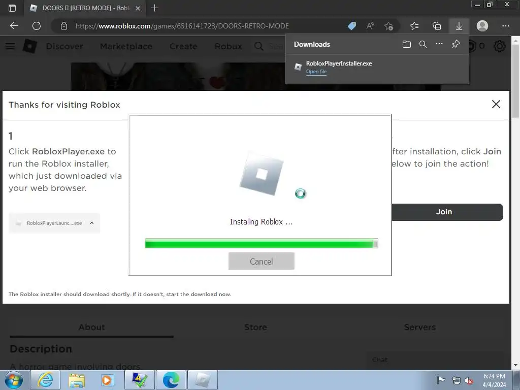Click the address bar URL field
Image resolution: width=520 pixels, height=390 pixels.
pyautogui.click(x=182, y=26)
